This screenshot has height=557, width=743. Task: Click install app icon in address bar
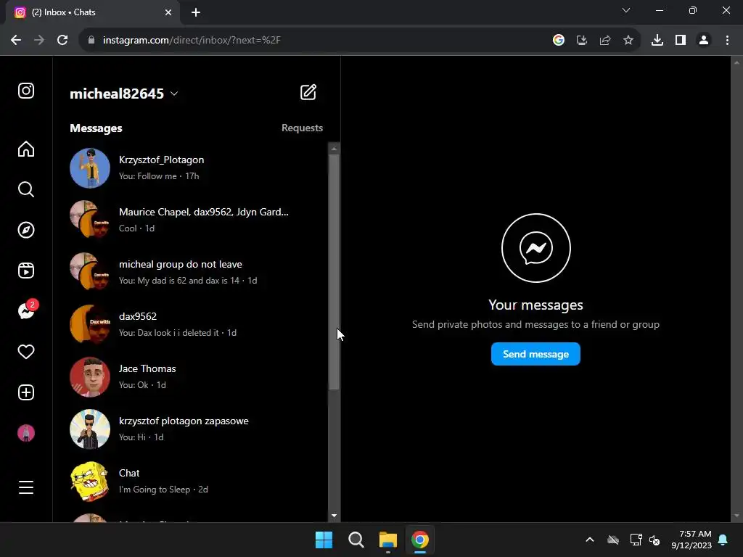(x=582, y=41)
